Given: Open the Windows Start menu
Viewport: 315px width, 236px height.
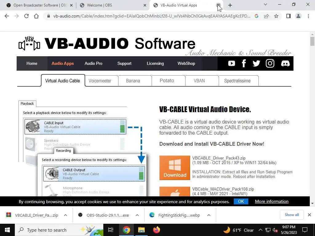Looking at the screenshot, I should 7,230.
